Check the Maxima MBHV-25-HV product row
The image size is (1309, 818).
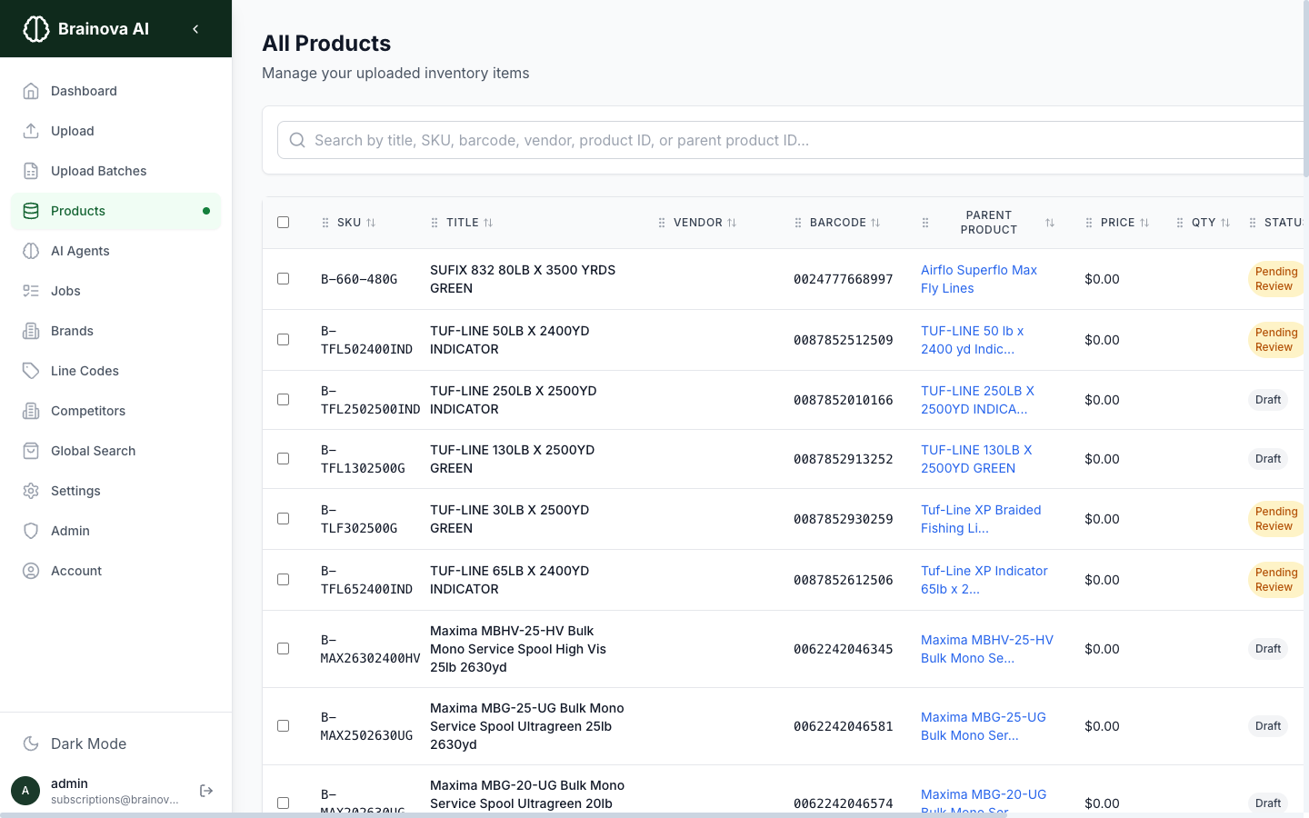point(283,649)
